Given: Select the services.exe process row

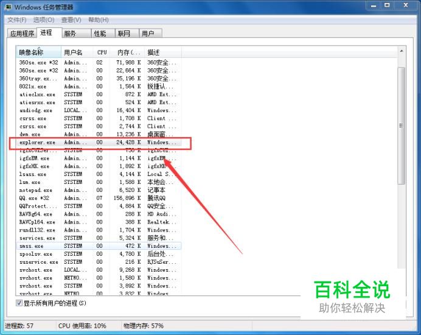Looking at the screenshot, I should (99, 238).
